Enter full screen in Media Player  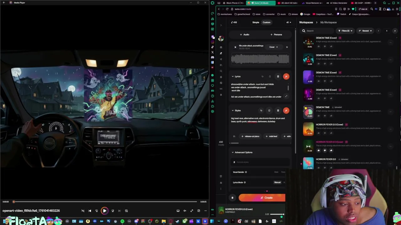click(192, 211)
